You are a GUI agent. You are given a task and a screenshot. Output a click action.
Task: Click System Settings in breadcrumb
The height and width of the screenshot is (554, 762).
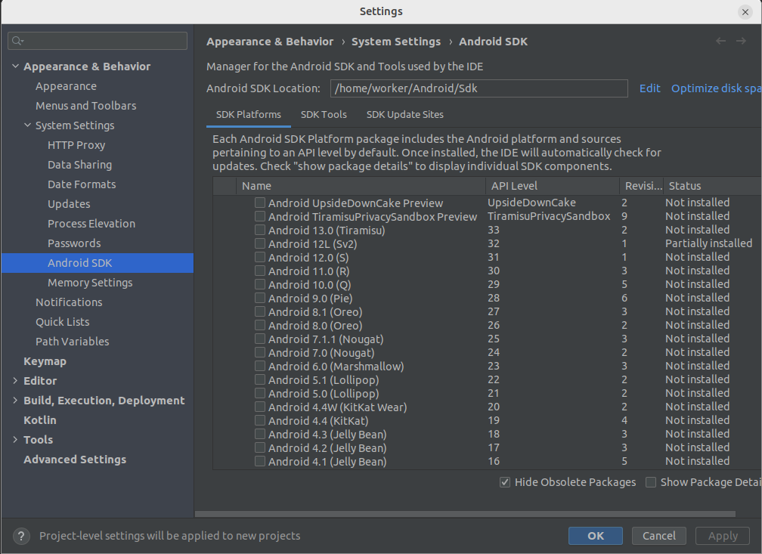tap(396, 42)
